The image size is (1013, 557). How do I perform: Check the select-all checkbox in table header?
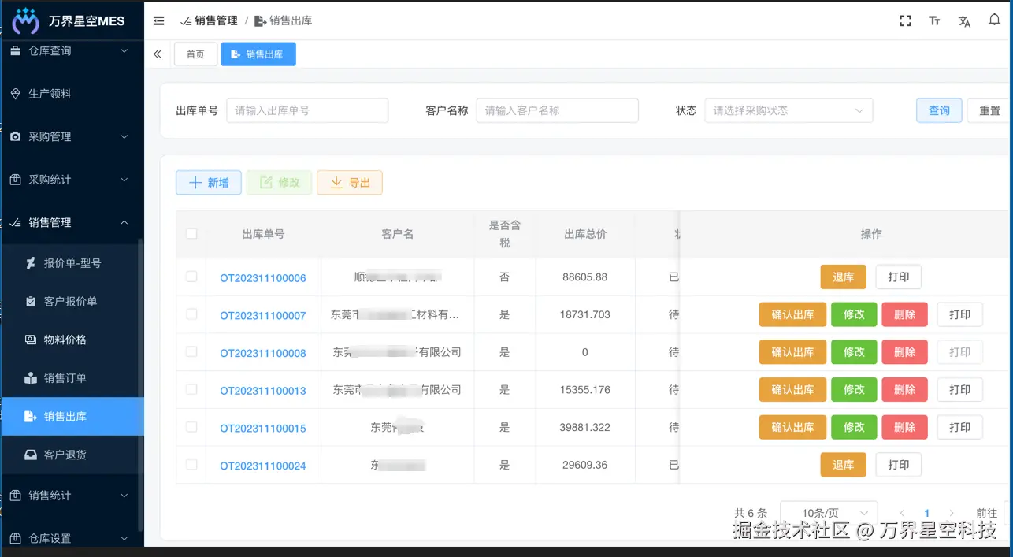pos(190,234)
